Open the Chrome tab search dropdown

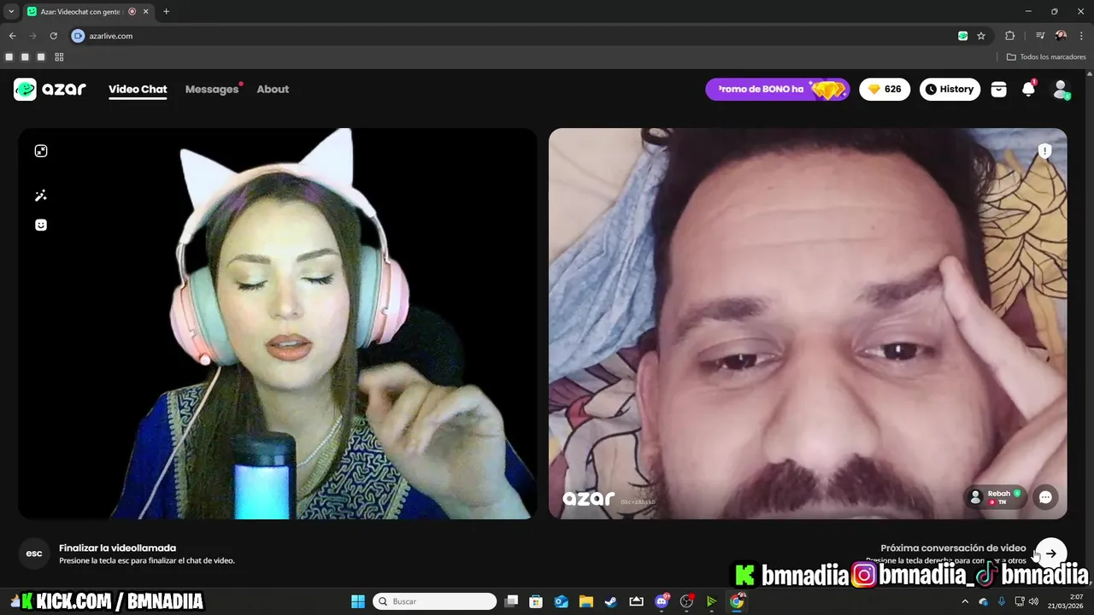coord(11,11)
